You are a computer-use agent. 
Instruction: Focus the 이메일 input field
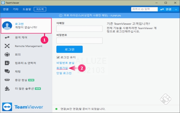[79, 29]
